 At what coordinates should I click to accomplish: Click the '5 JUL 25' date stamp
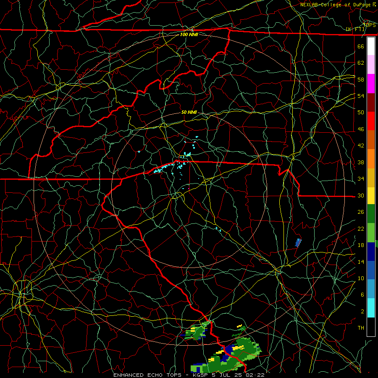[228, 375]
